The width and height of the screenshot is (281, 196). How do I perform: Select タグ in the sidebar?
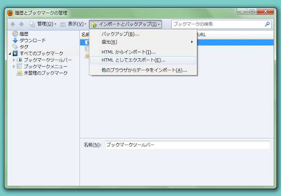click(x=24, y=47)
